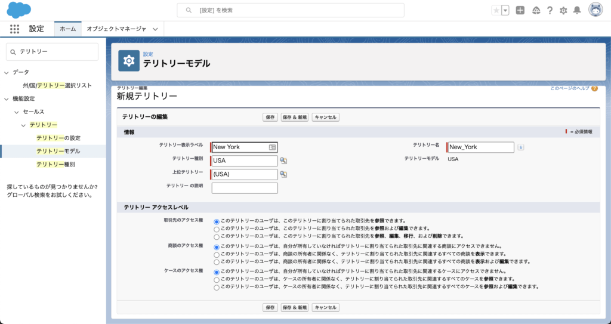This screenshot has height=324, width=611.
Task: Click the テリトリーモデル page gear icon
Action: 129,61
